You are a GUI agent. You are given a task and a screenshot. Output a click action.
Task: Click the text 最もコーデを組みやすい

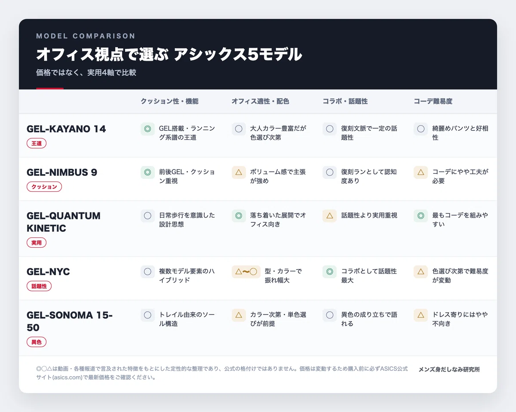click(460, 220)
